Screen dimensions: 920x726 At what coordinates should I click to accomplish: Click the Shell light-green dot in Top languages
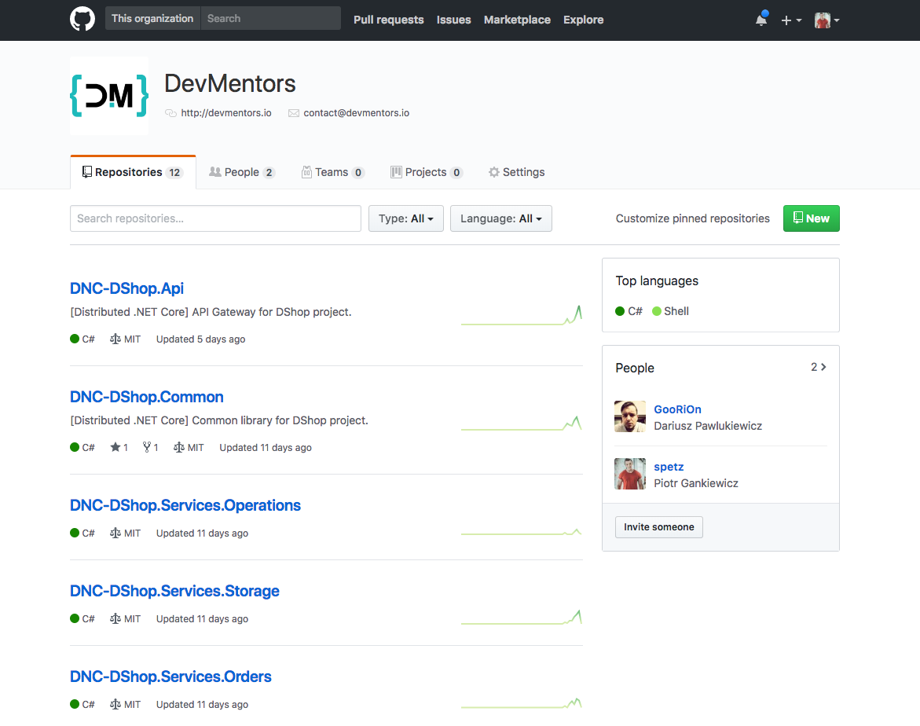click(657, 311)
